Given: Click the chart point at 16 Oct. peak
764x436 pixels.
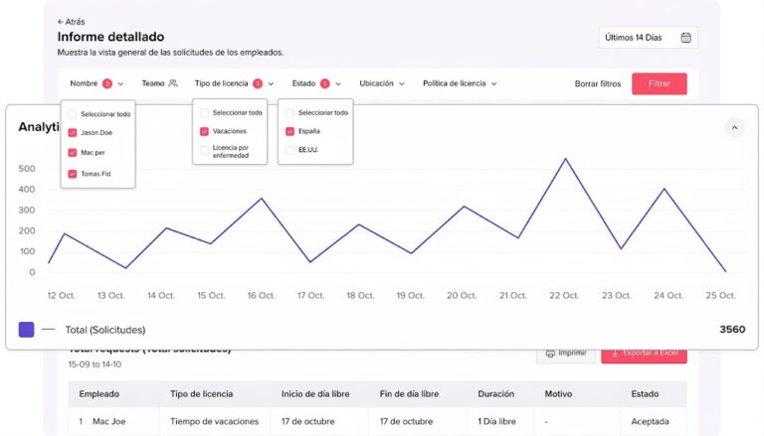Looking at the screenshot, I should (x=262, y=198).
